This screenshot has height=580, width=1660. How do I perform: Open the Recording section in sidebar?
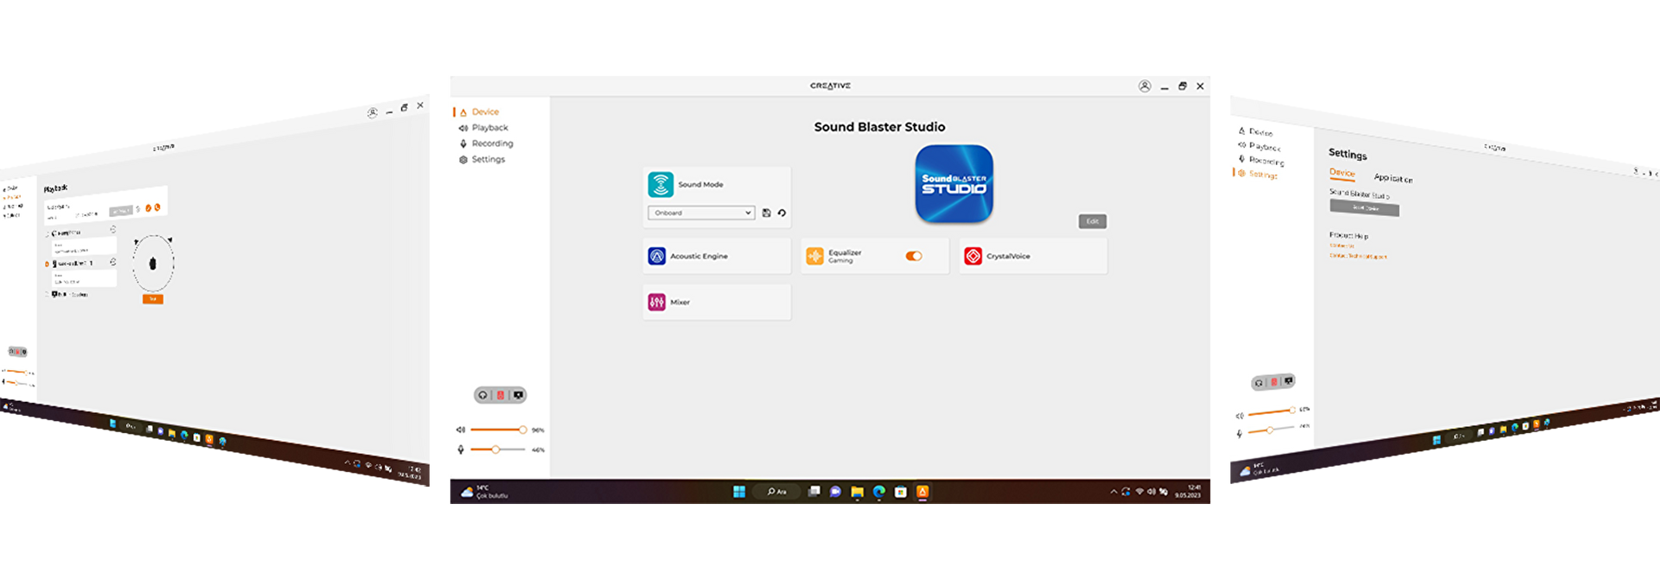click(x=492, y=143)
